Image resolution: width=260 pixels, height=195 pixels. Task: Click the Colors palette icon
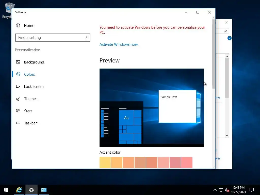click(18, 74)
